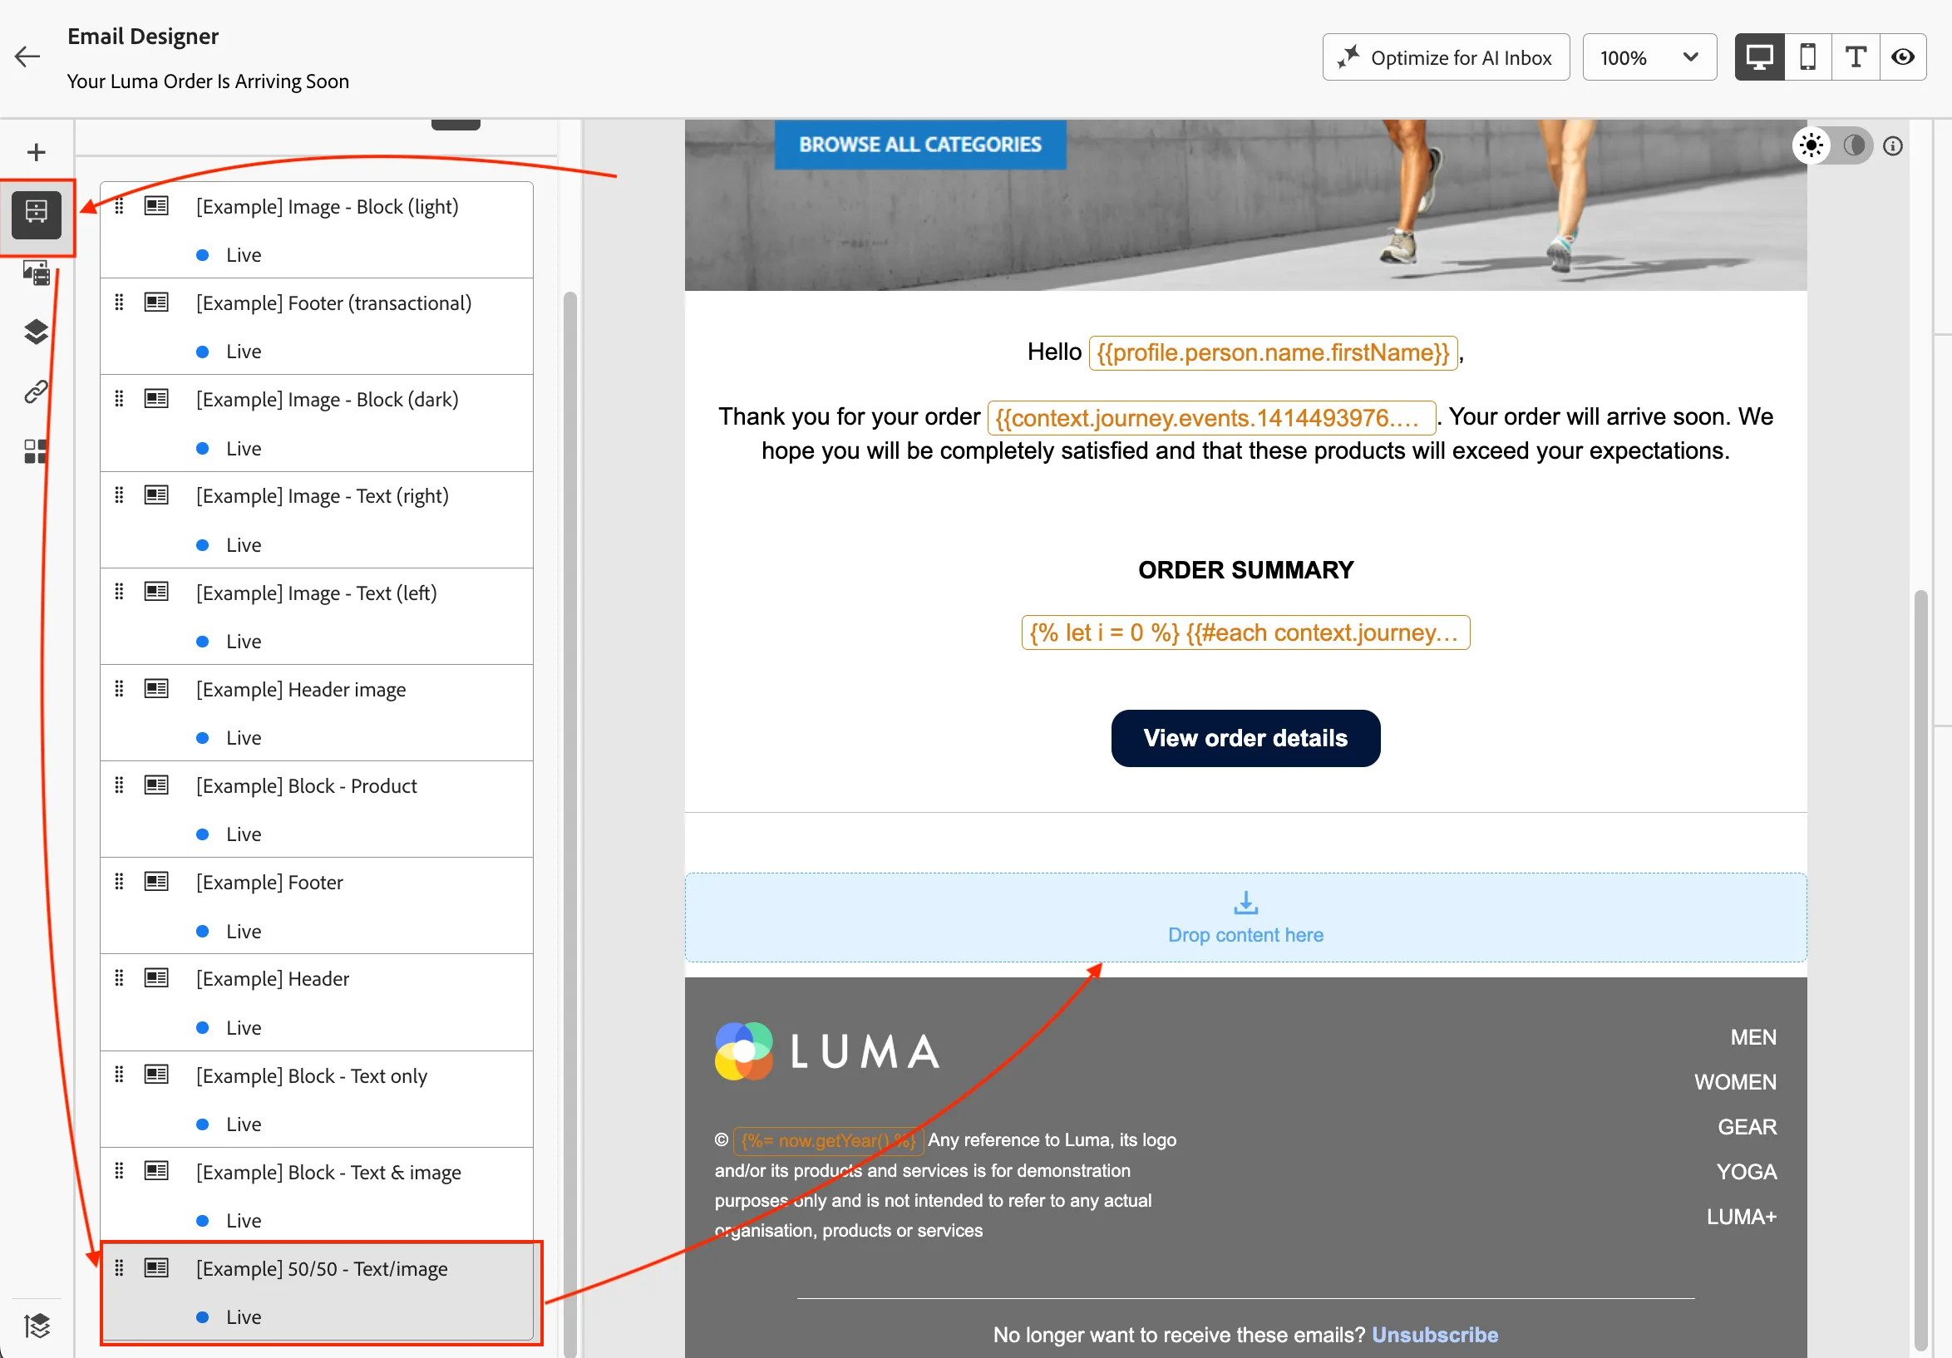Open the add content plus icon
Screen dimensions: 1952x1358
tap(36, 152)
